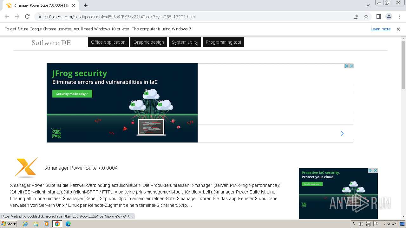Close the Xmanager Power Suite tab
Viewport: 406px width, 228px height.
coord(74,5)
